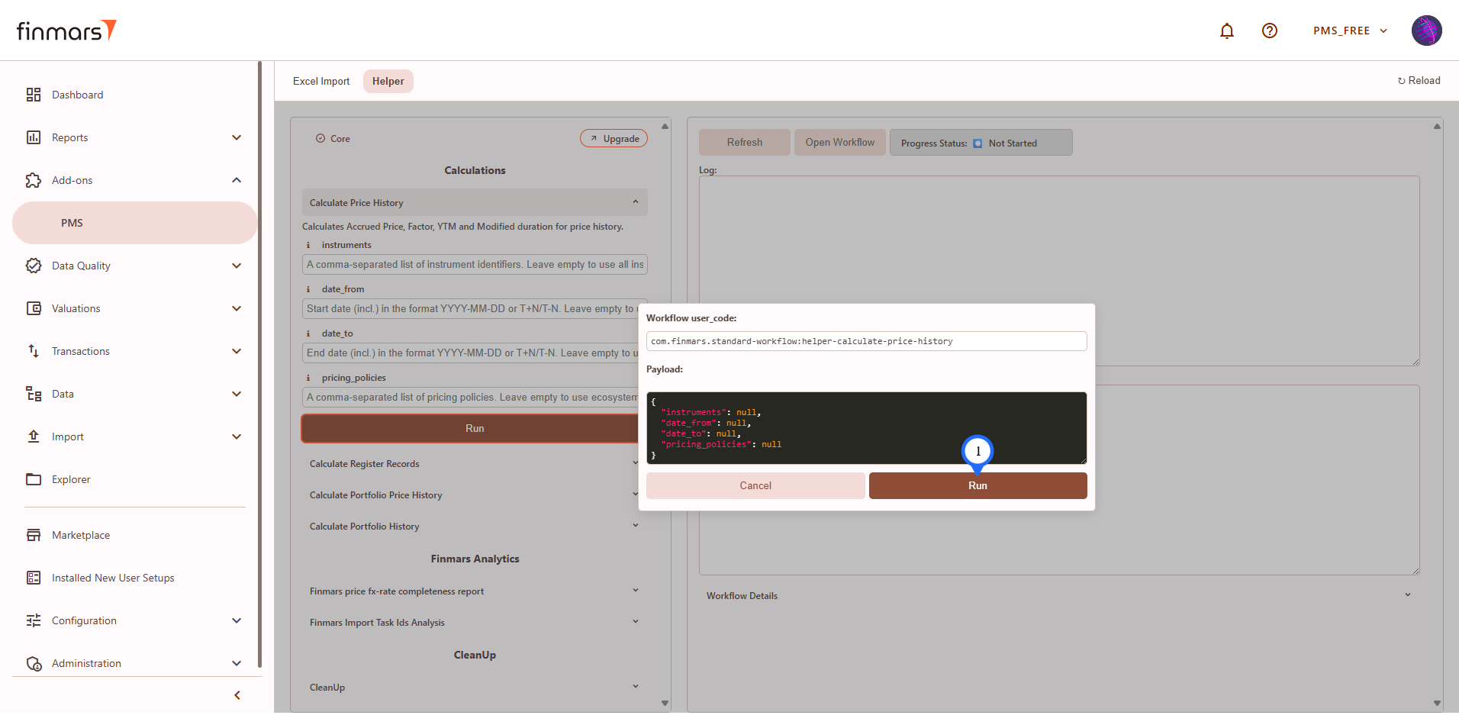Cancel the workflow payload dialog
The image size is (1459, 728).
[x=755, y=485]
